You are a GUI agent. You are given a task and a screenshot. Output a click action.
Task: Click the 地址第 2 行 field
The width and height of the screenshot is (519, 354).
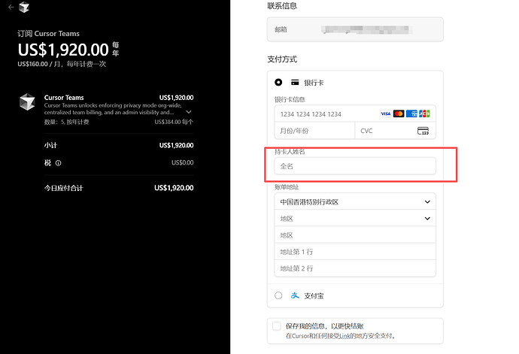[x=355, y=268]
